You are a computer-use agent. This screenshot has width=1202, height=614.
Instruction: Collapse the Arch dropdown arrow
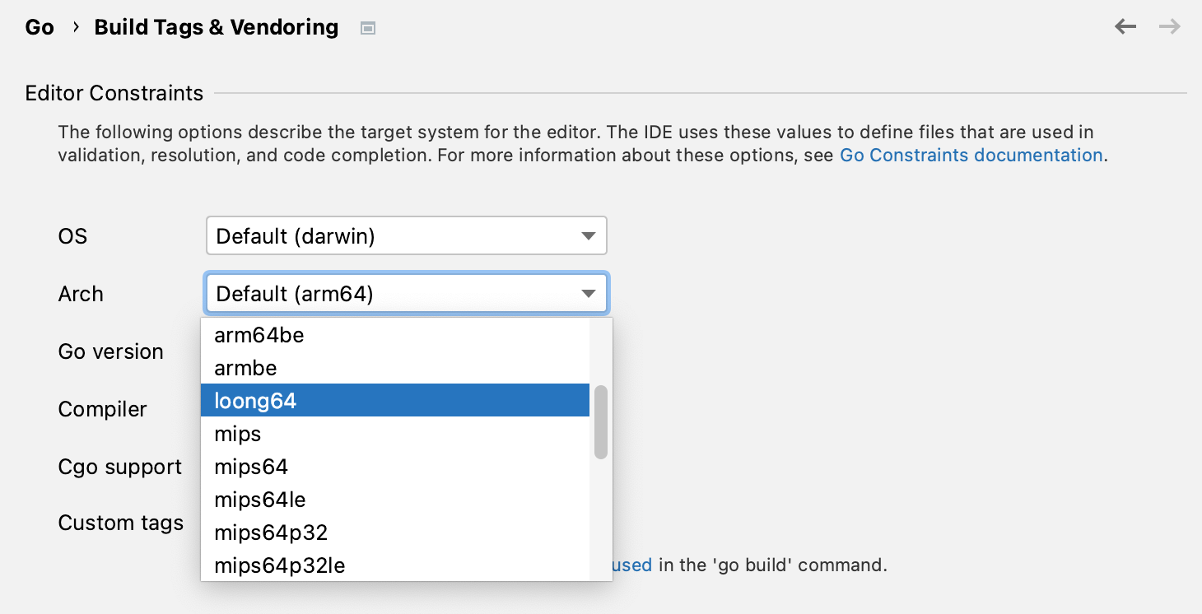[588, 294]
